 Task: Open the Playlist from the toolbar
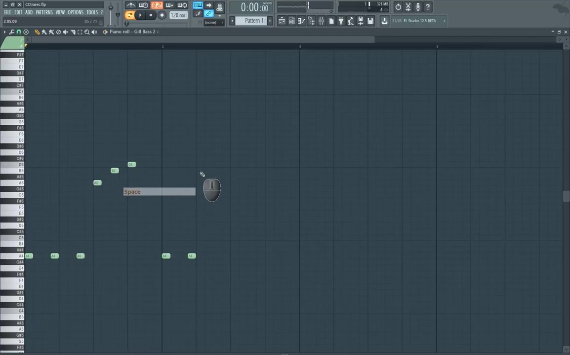(282, 20)
